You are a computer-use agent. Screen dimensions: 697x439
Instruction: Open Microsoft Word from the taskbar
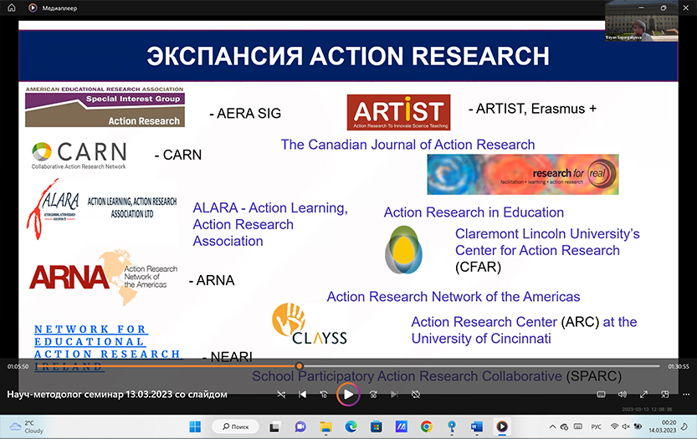(x=476, y=426)
